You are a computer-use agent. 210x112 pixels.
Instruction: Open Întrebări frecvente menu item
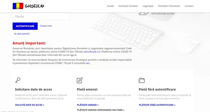coord(169,6)
